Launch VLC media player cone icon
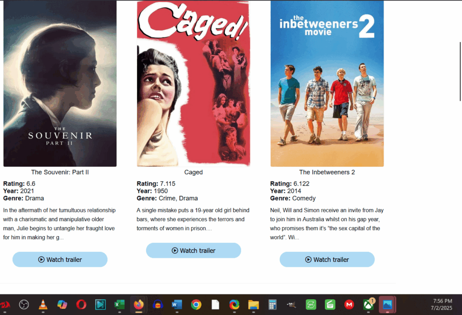This screenshot has height=315, width=462. [x=43, y=304]
